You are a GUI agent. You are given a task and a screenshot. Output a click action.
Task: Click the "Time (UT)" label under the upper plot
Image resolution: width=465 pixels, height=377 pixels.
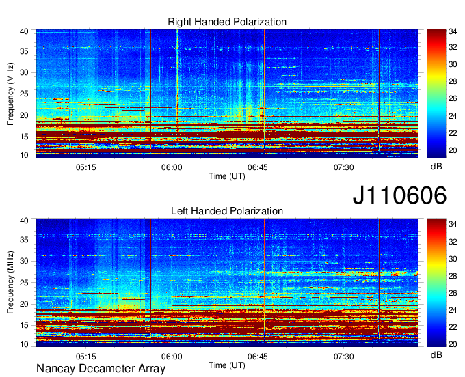coord(227,176)
